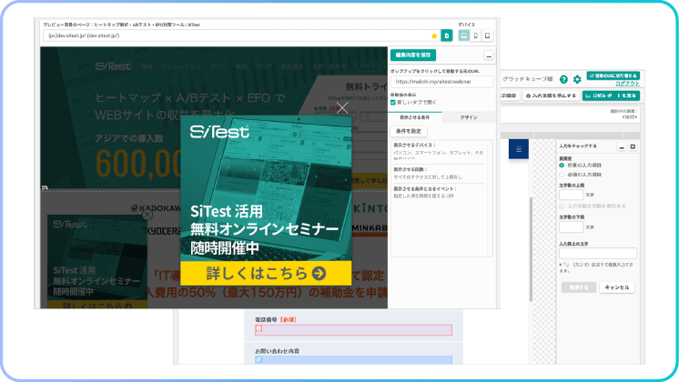Click the small SiTest popup thumbnail
The image size is (679, 382).
coord(97,261)
